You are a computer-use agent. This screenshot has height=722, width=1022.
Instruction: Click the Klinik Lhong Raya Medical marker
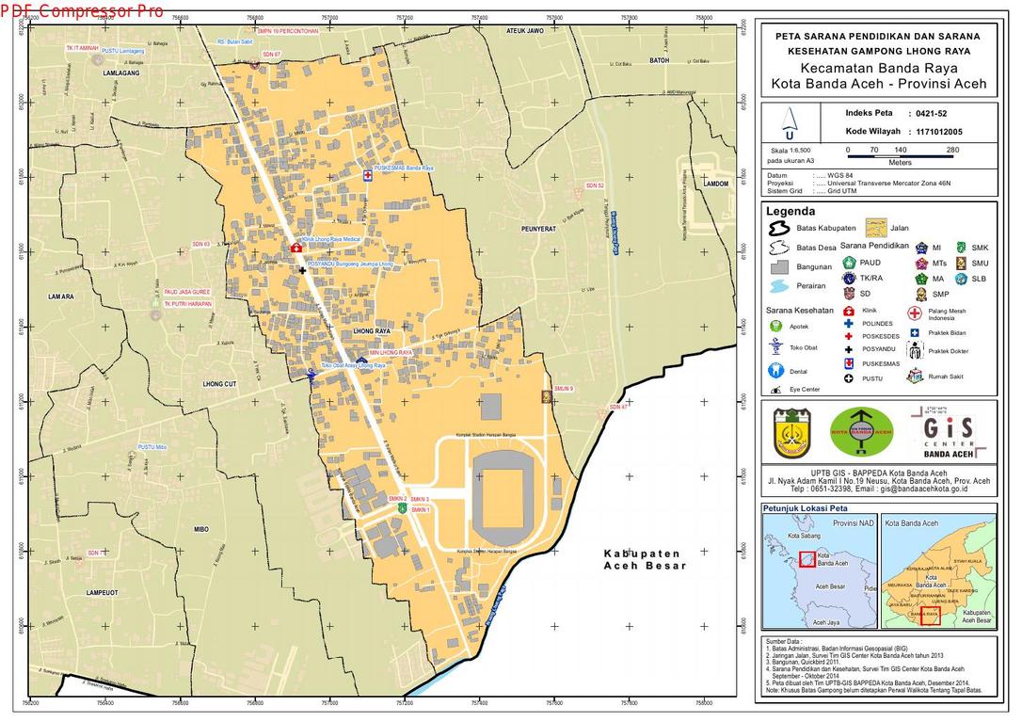tap(296, 248)
